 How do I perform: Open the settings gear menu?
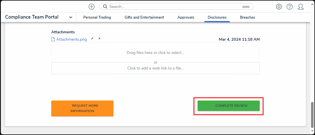coord(279,6)
